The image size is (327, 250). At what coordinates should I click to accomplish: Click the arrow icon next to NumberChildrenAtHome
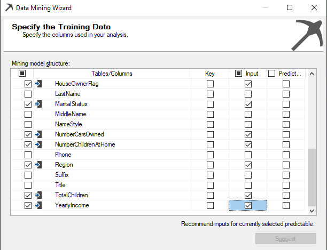[38, 144]
